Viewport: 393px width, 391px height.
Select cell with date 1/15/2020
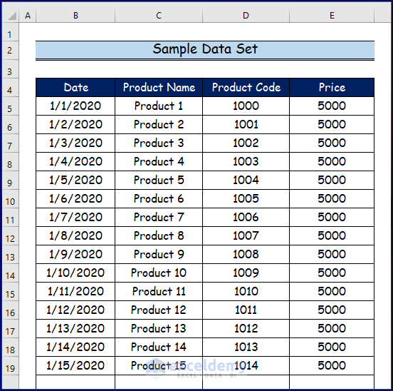pyautogui.click(x=75, y=366)
